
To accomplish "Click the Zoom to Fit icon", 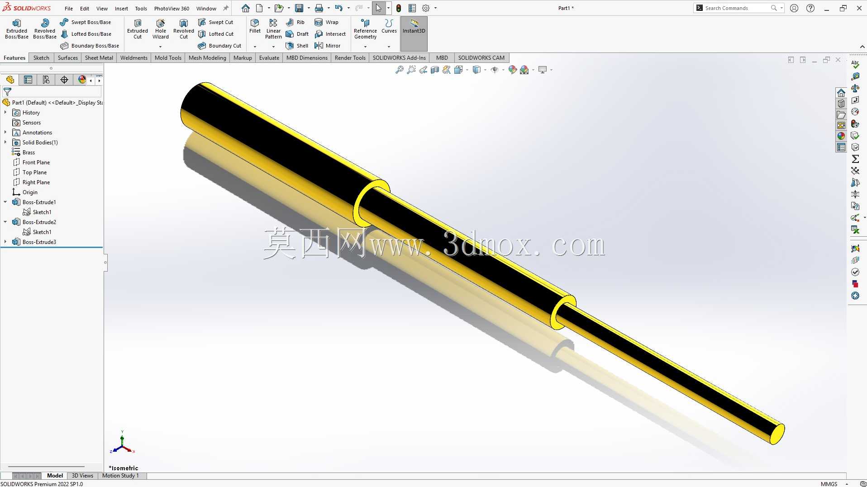I will pos(399,70).
